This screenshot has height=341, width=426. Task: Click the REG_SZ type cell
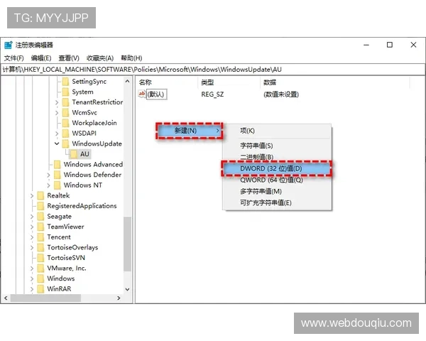[212, 94]
